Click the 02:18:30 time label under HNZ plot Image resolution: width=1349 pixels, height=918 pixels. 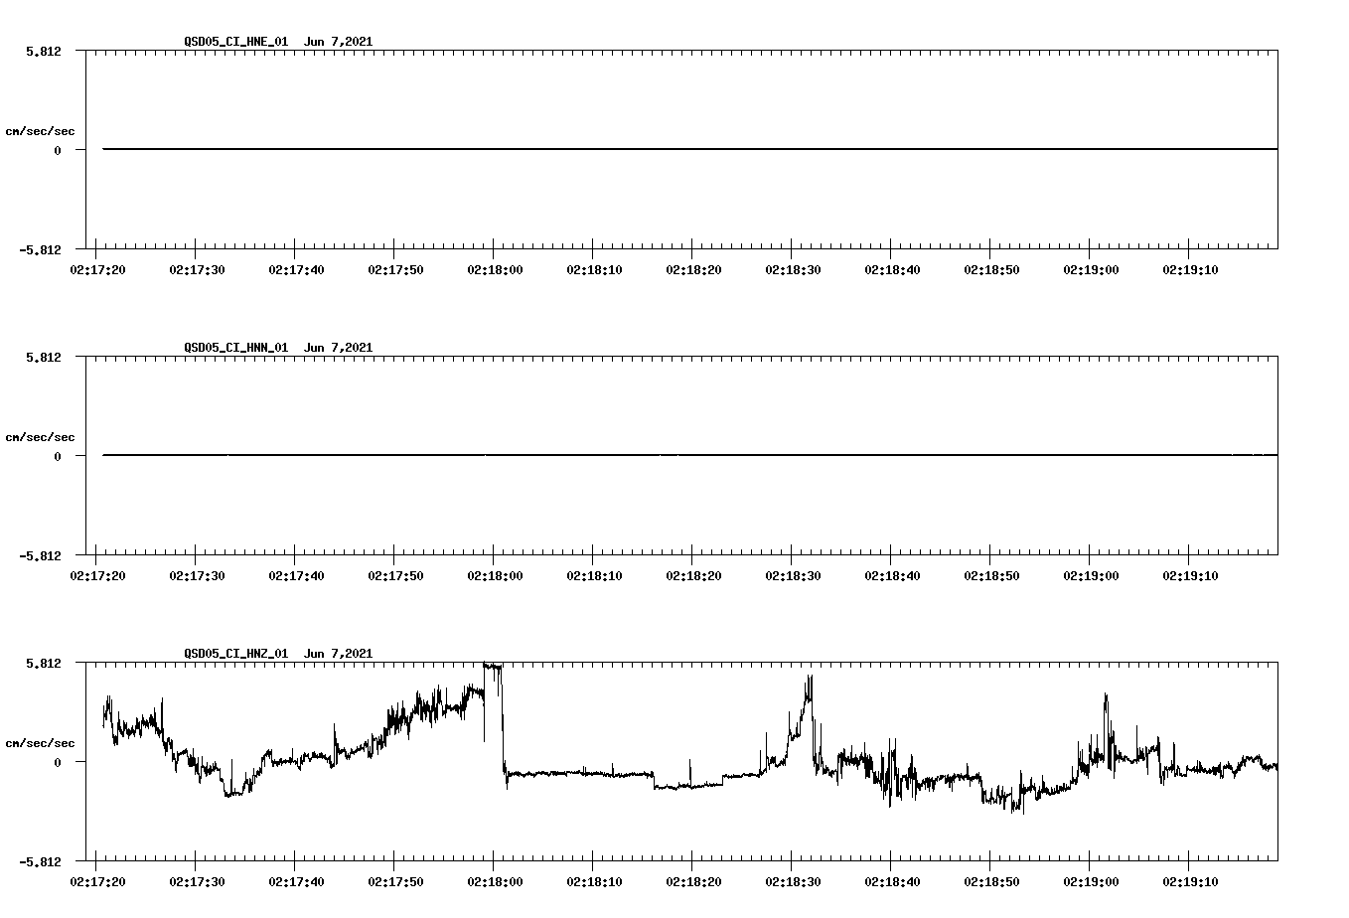[x=793, y=882]
